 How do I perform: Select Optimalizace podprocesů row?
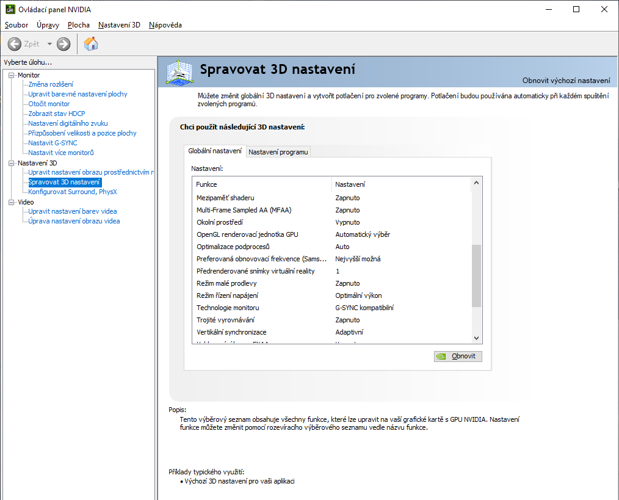tap(331, 247)
